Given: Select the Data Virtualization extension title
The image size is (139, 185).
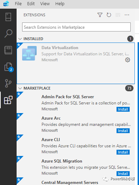Looking at the screenshot, I should point(60,48).
